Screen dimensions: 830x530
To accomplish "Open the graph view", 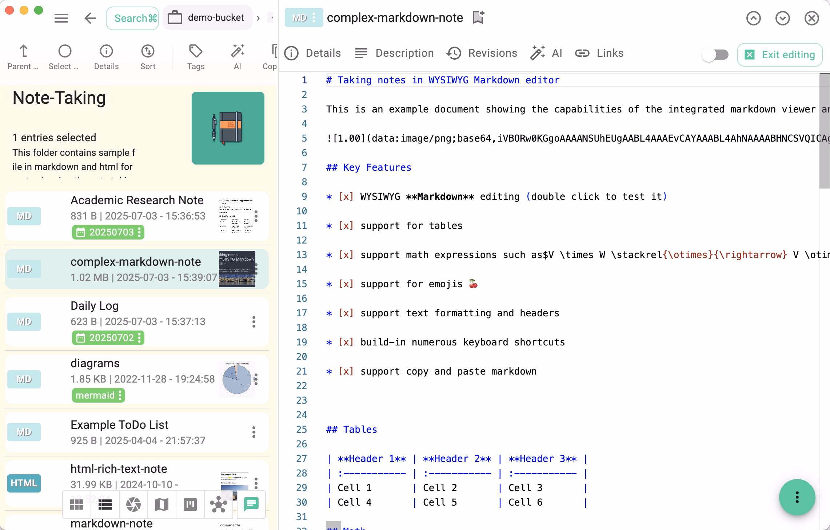I will (219, 505).
